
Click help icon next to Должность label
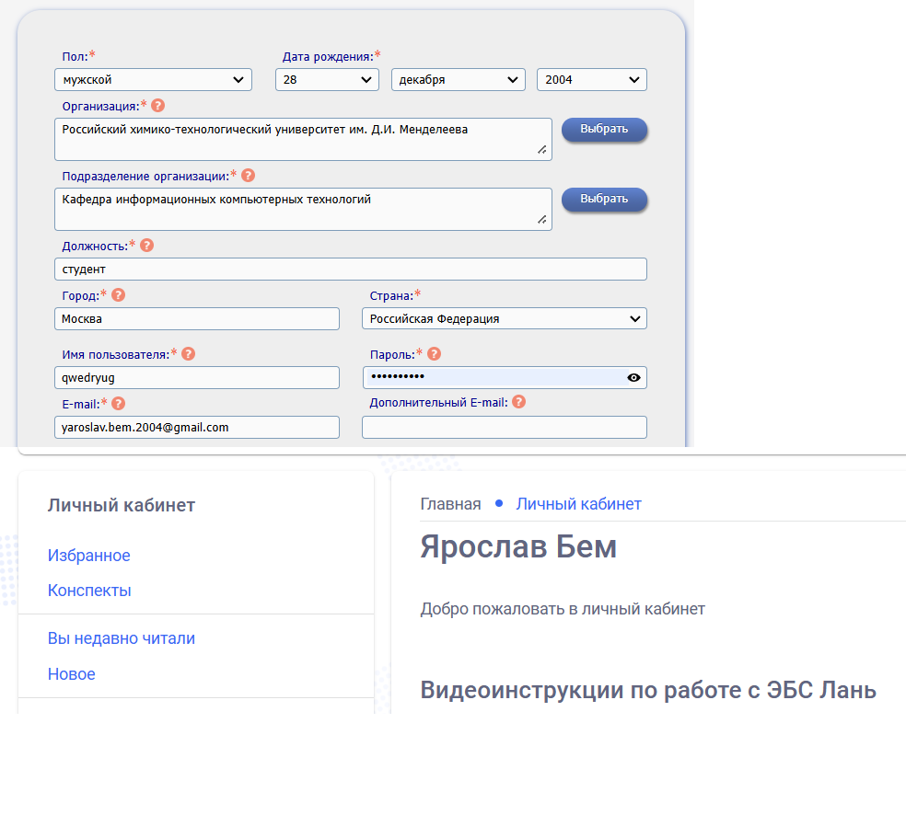[147, 246]
